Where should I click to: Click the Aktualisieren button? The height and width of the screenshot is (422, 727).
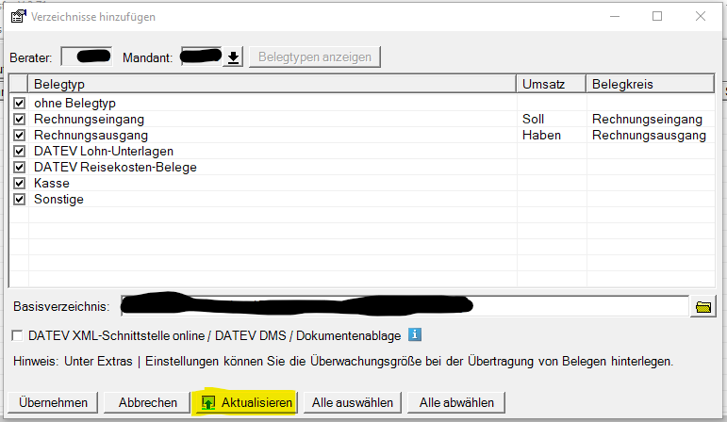pos(245,402)
